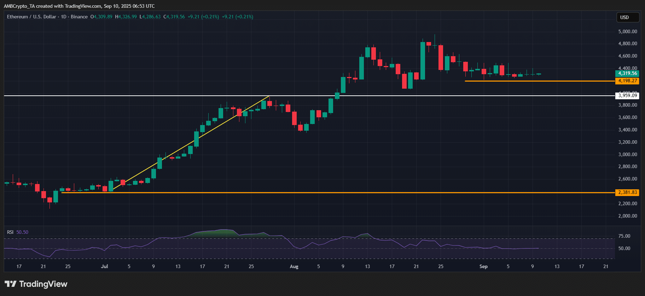The image size is (645, 296).
Task: Click the Aug date axis label
Action: pos(294,266)
